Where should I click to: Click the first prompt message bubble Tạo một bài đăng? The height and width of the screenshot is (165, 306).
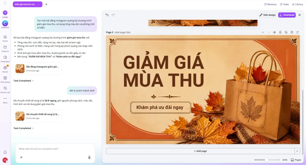coord(65,24)
